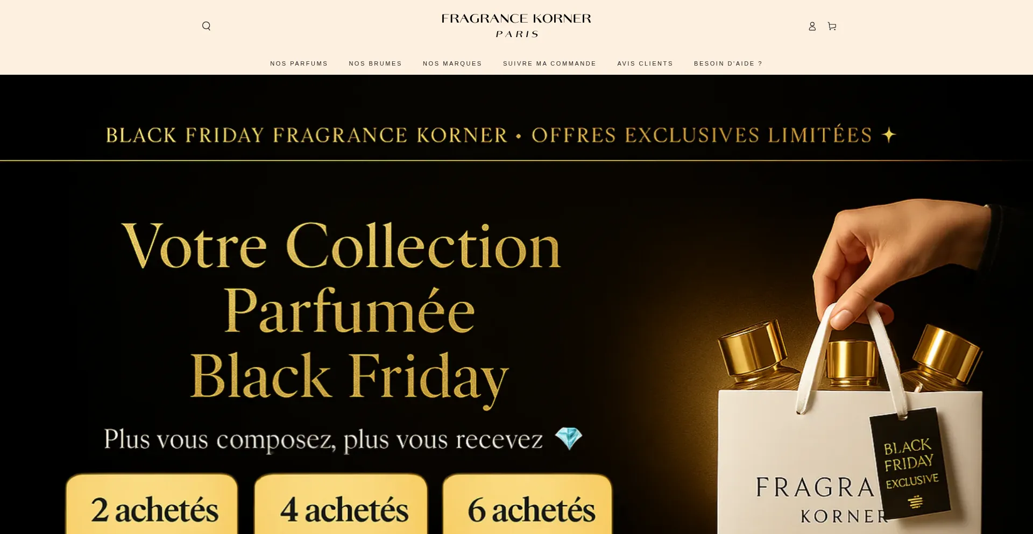This screenshot has width=1033, height=534.
Task: Click the blue diamond emoji icon
Action: click(569, 438)
